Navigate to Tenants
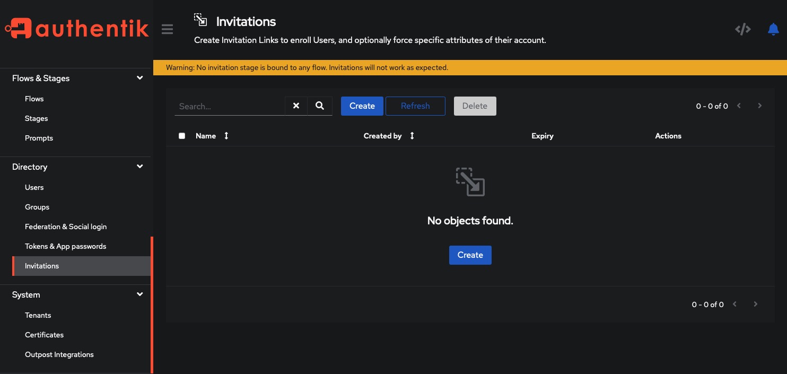 pyautogui.click(x=38, y=315)
